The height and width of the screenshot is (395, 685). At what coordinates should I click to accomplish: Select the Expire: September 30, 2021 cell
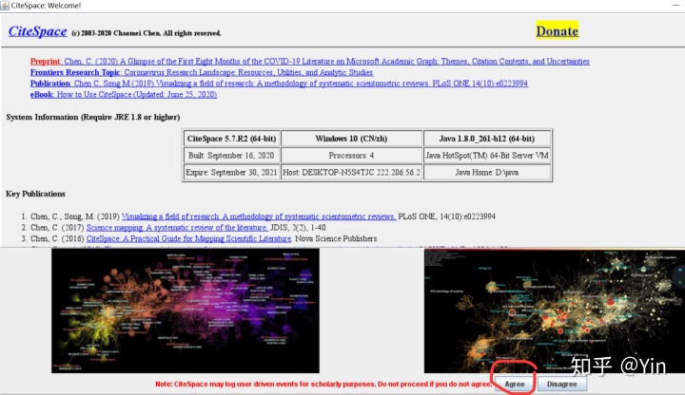(x=231, y=173)
